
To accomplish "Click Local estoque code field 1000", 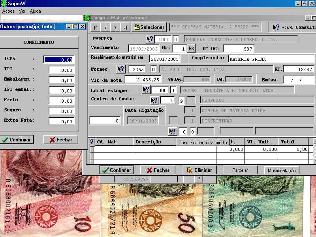I will (161, 90).
